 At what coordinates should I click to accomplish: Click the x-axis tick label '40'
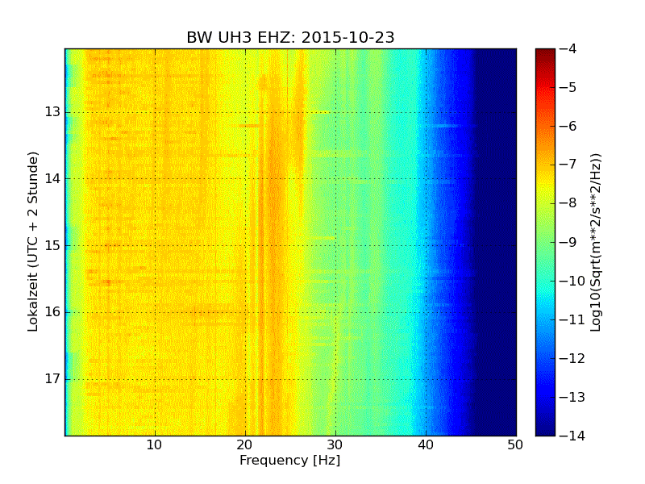pos(426,445)
